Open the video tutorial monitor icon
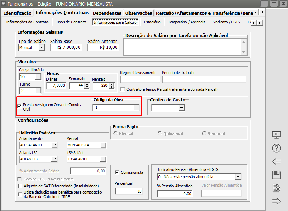The height and width of the screenshot is (211, 288). (x=276, y=135)
